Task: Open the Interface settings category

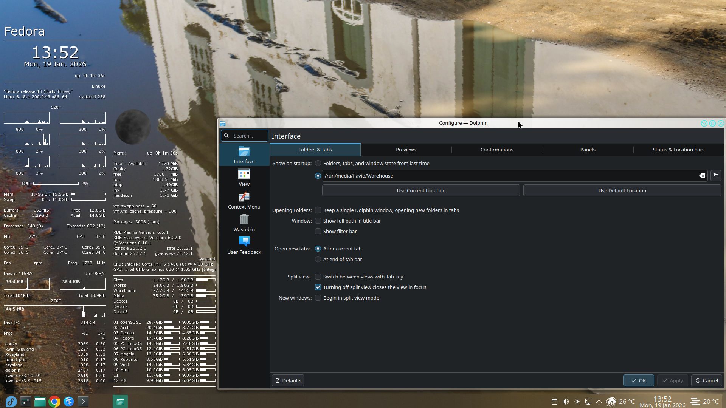Action: point(244,155)
